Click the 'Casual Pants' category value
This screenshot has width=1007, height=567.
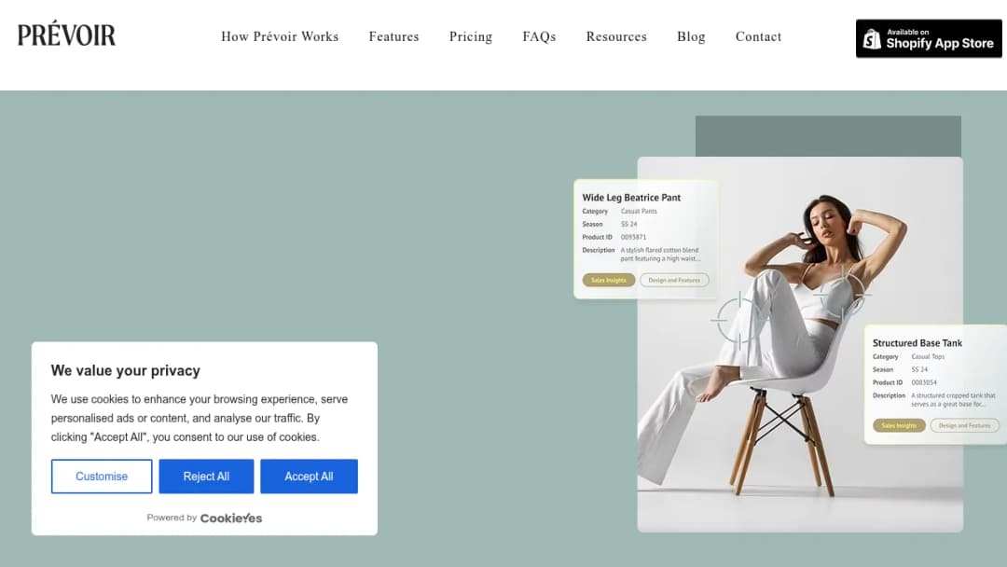click(x=639, y=212)
